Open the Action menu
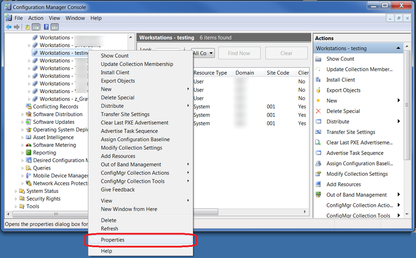This screenshot has width=416, height=258. point(36,18)
